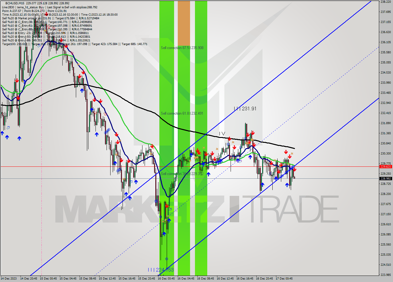Click the '16 Dec 12:45' time axis label

click(x=225, y=279)
